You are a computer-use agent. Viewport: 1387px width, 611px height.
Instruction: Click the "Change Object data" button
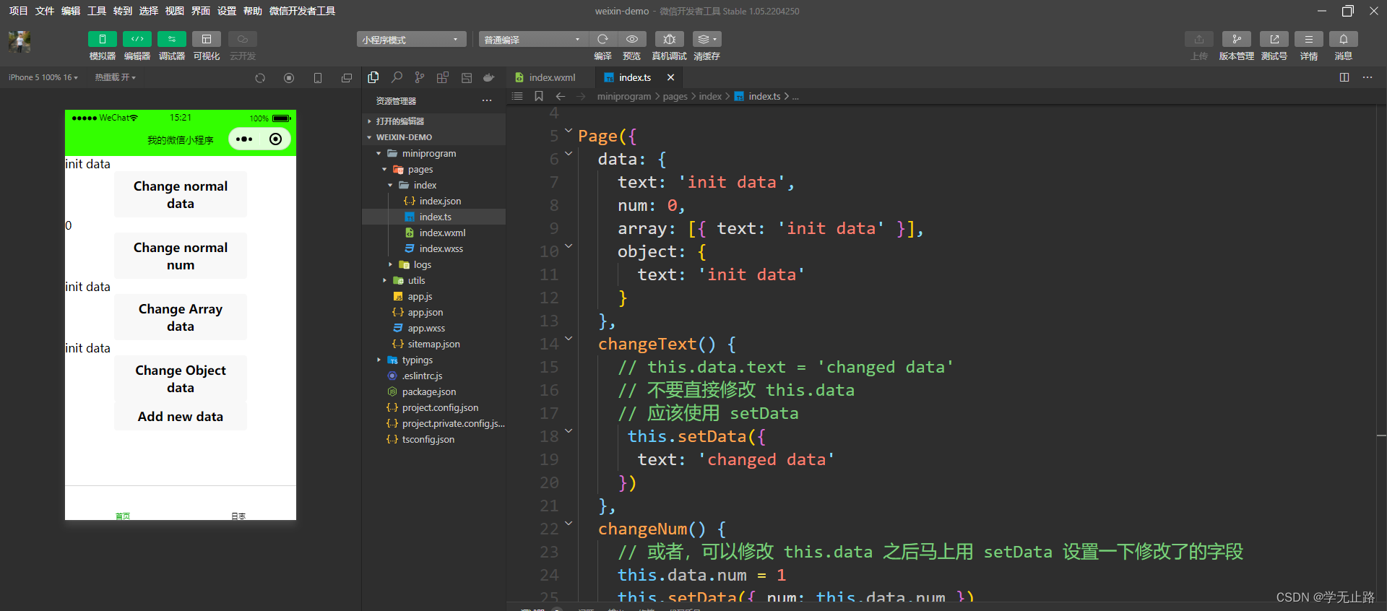point(181,379)
